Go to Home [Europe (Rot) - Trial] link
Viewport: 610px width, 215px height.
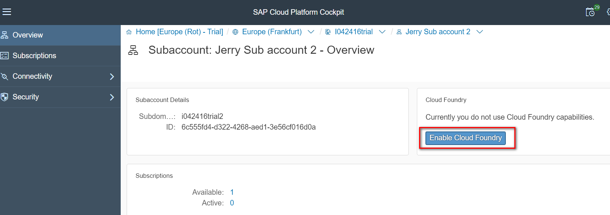point(179,32)
